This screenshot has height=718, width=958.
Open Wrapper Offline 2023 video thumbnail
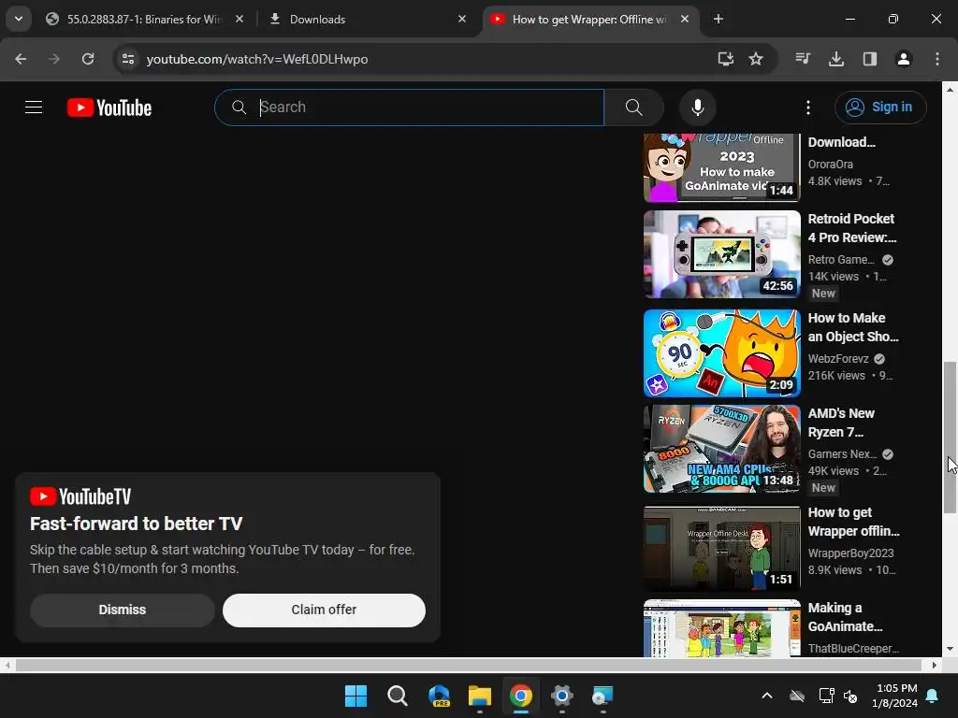pos(721,167)
